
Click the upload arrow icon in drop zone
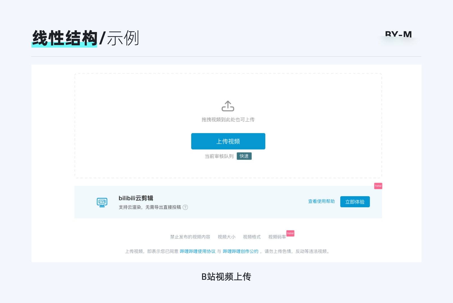(228, 106)
